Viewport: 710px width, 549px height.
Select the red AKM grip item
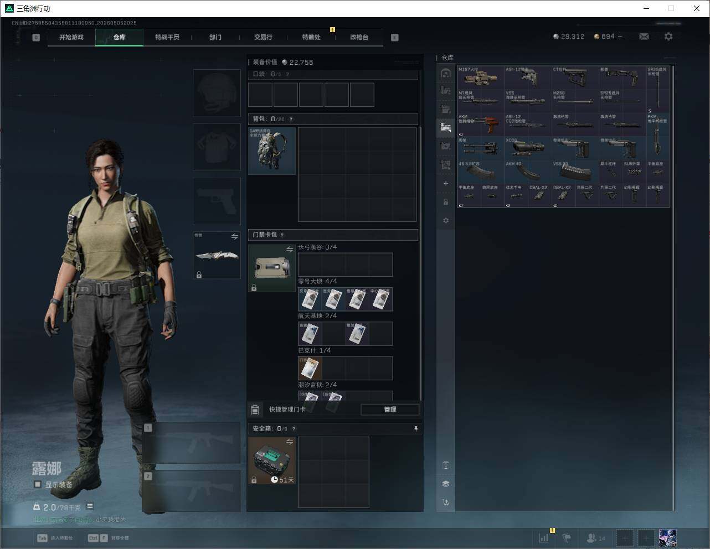(481, 125)
